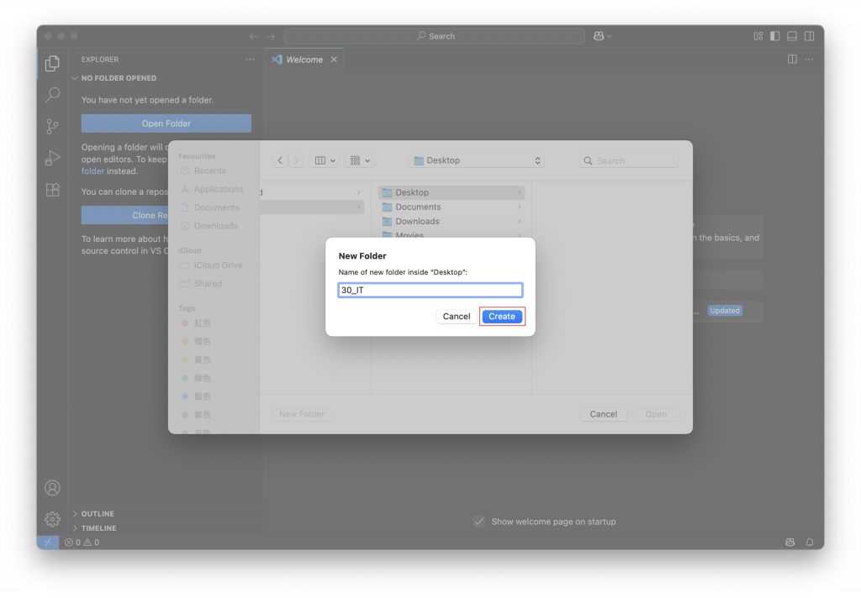This screenshot has width=861, height=598.
Task: Open the errors and warnings status indicator
Action: click(82, 542)
